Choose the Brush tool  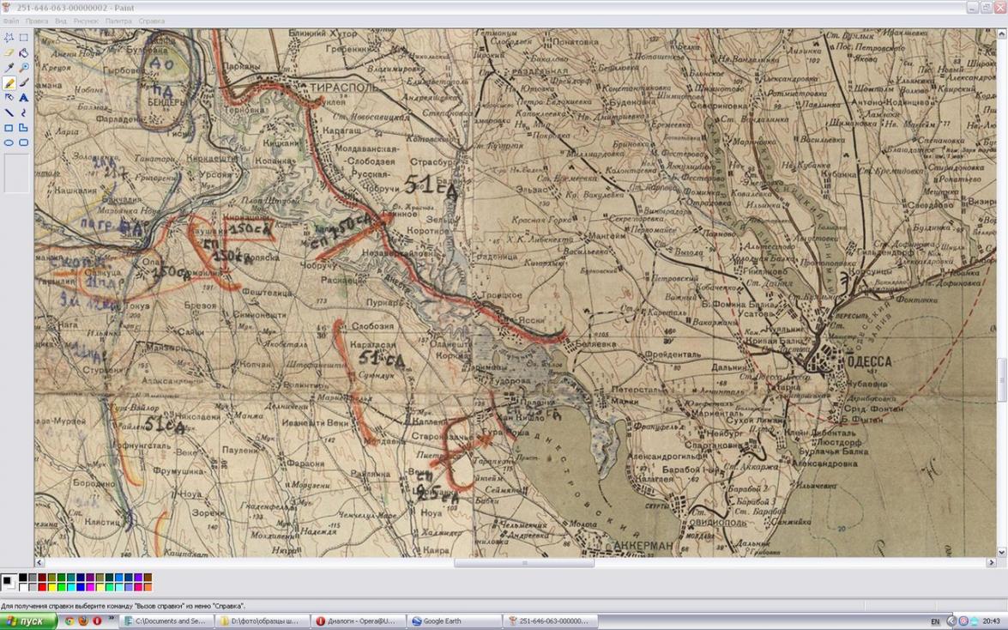coord(24,83)
